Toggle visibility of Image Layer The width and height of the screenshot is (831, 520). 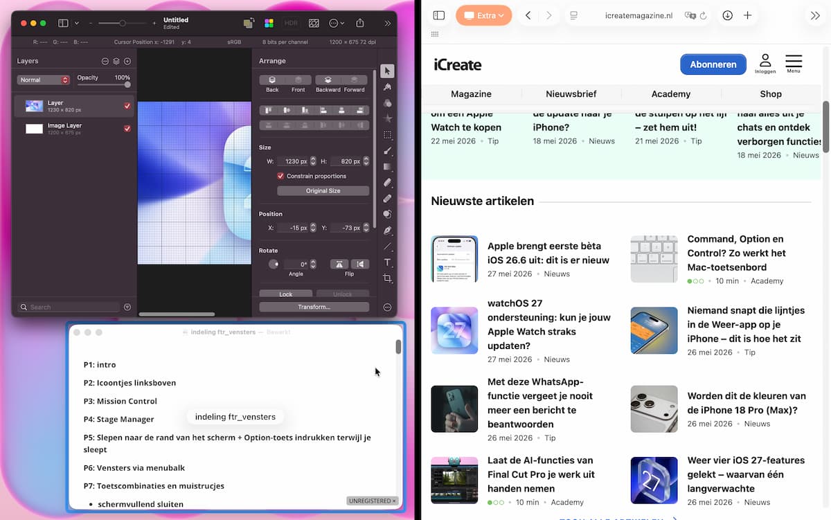point(127,129)
